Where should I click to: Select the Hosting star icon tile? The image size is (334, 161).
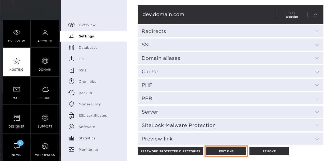(16, 62)
